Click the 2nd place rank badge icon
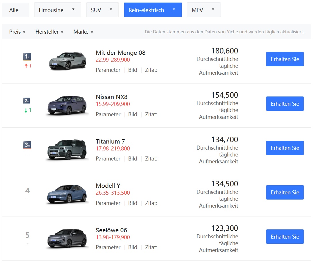 (x=27, y=101)
